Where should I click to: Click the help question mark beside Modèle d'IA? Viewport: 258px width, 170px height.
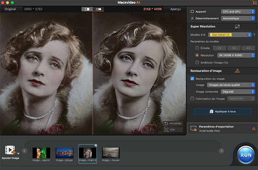click(254, 35)
